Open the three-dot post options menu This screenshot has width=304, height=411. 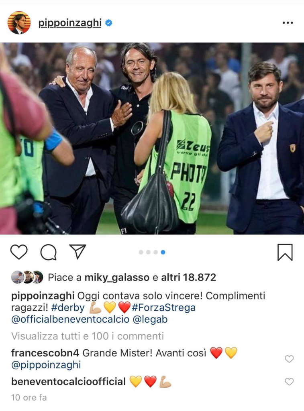pos(288,23)
